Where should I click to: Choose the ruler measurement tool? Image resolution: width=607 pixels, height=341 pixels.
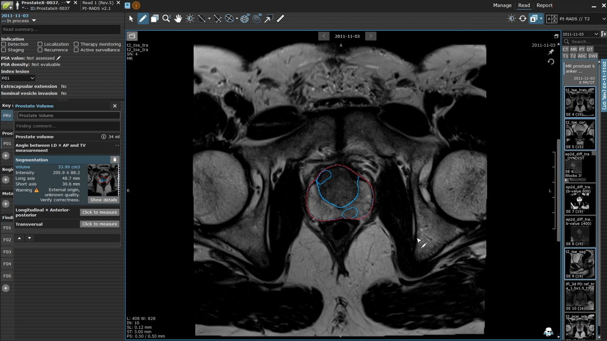point(280,19)
